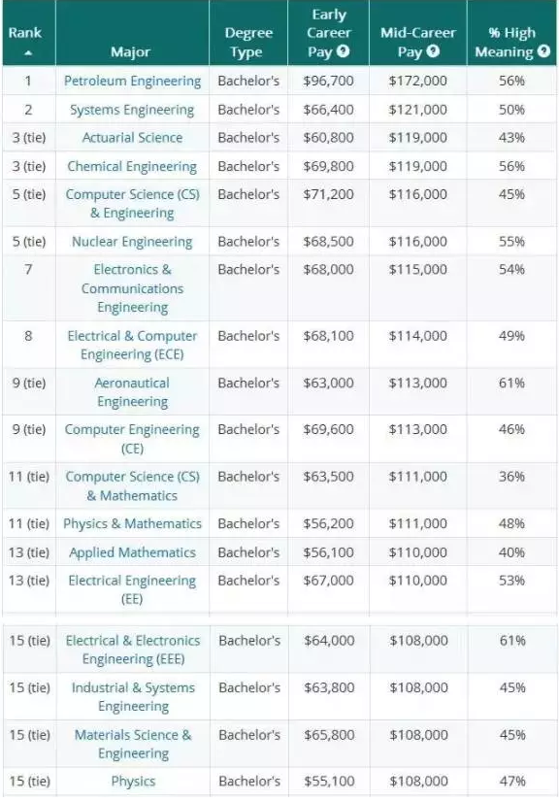
Task: Open the Applied Mathematics major link
Action: click(x=132, y=552)
